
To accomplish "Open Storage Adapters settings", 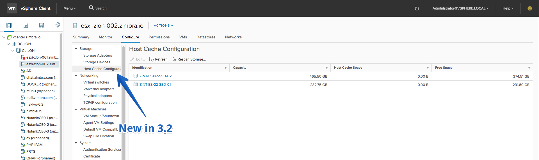I will point(97,55).
